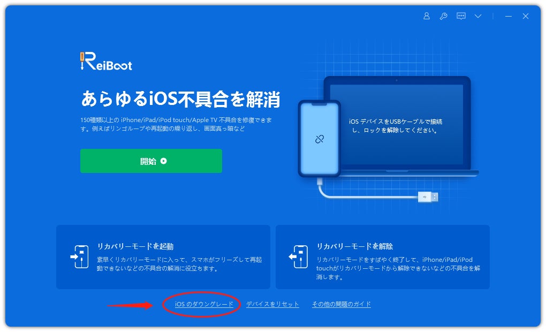Open the wrench repair tools icon
This screenshot has width=546, height=332.
[x=443, y=16]
